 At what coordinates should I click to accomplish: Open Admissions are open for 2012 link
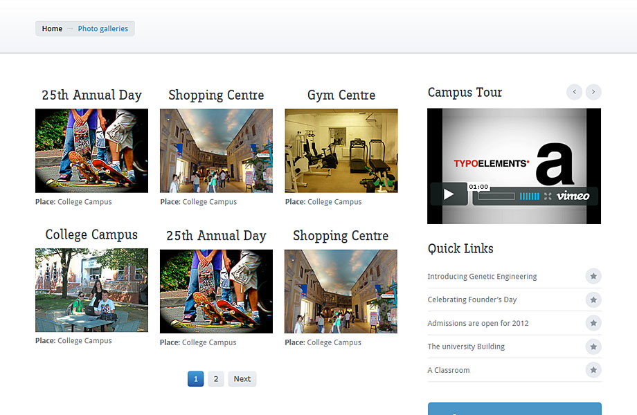tap(478, 323)
